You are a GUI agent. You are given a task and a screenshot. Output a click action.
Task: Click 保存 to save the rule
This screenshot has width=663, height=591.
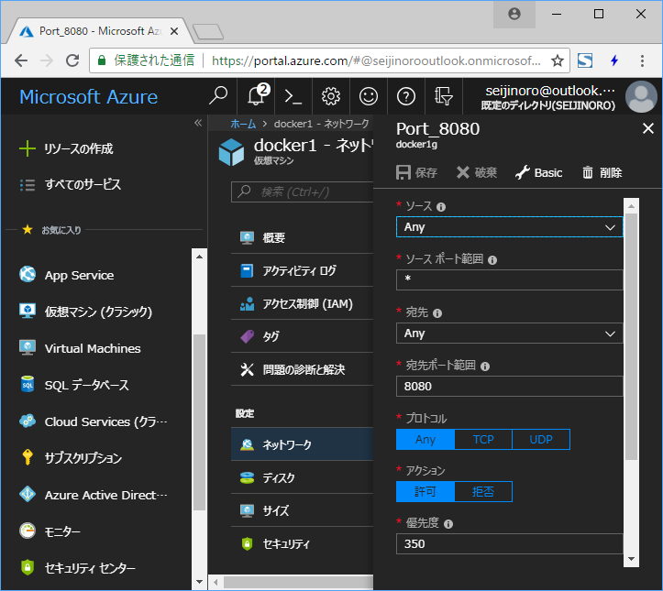416,173
